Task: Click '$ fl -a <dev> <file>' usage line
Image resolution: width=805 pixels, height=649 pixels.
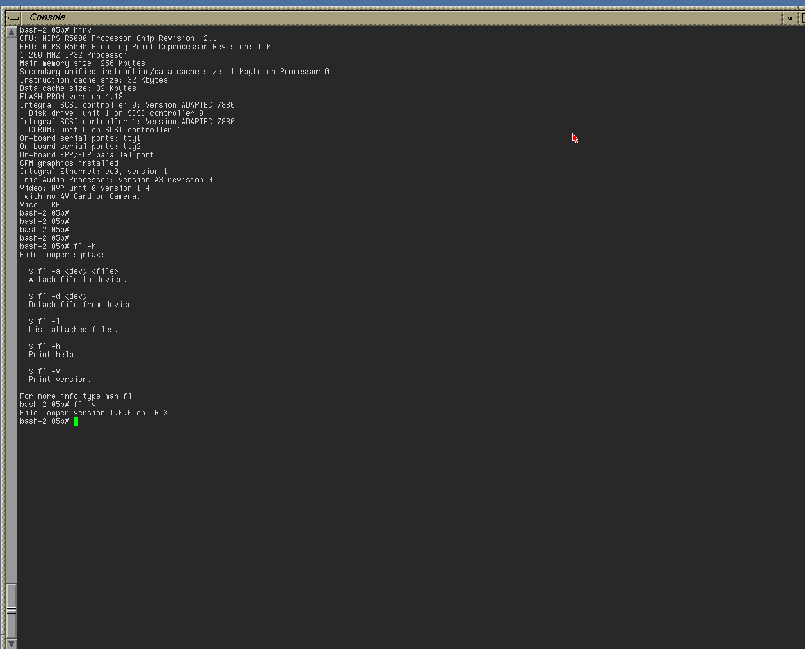Action: [x=74, y=271]
